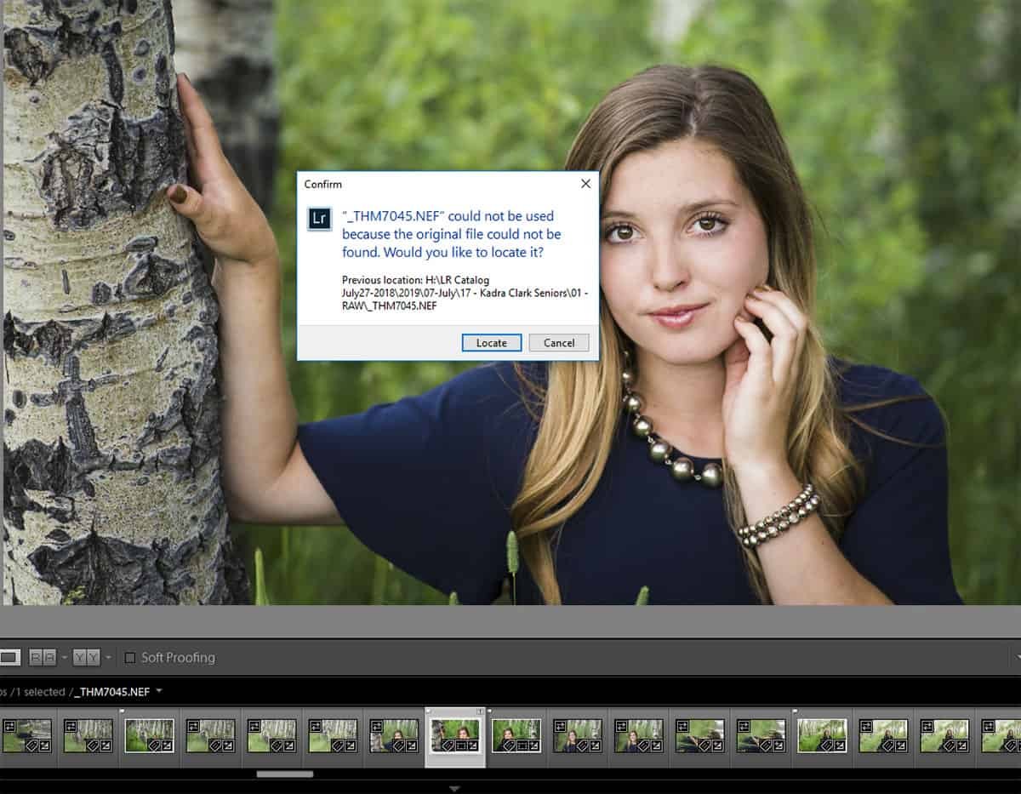Screen dimensions: 1021x794
Task: Click the develop settings badge on the selected thumbnail
Action: [474, 745]
